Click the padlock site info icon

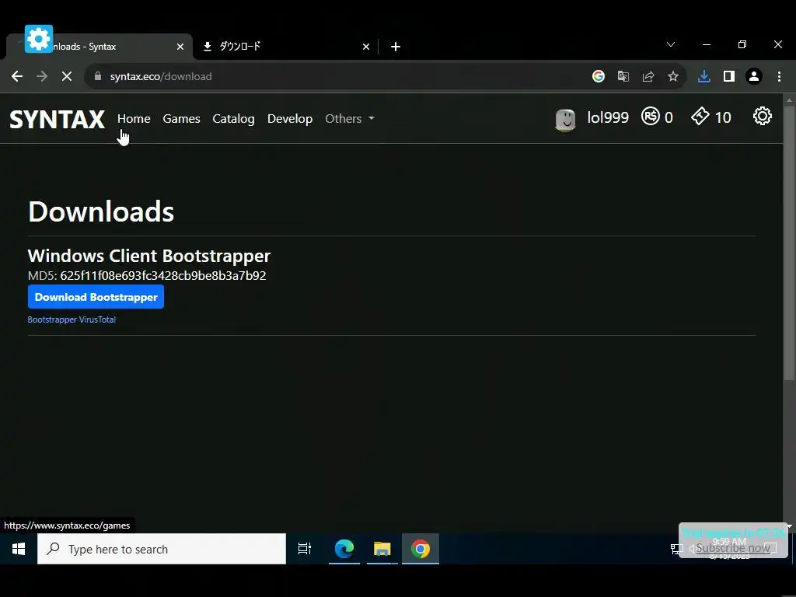point(98,77)
